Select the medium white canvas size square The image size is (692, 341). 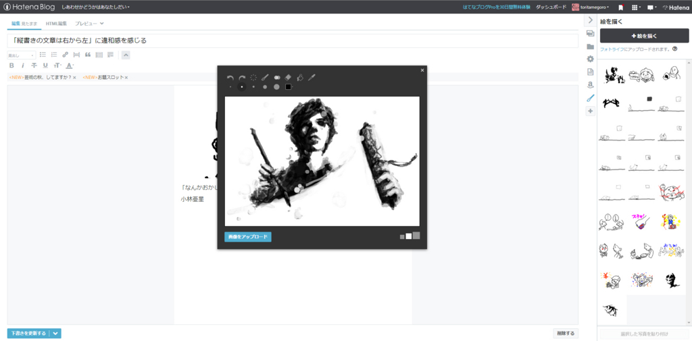(x=409, y=236)
